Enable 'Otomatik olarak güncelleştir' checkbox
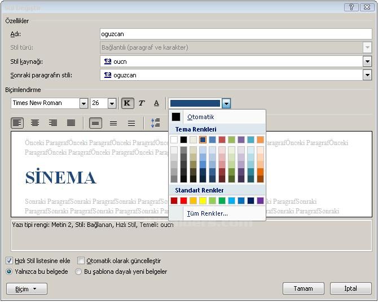The height and width of the screenshot is (302, 378). pyautogui.click(x=81, y=261)
